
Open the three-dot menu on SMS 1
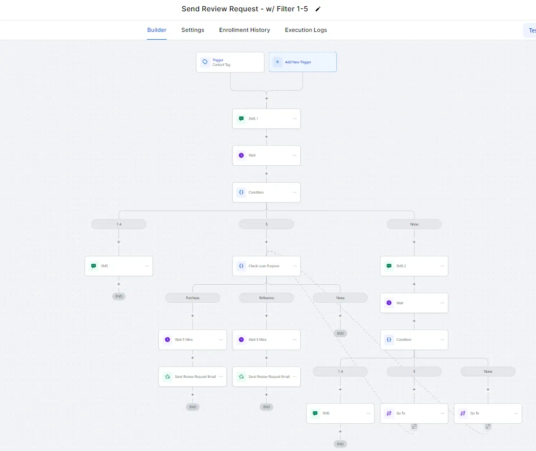point(295,118)
